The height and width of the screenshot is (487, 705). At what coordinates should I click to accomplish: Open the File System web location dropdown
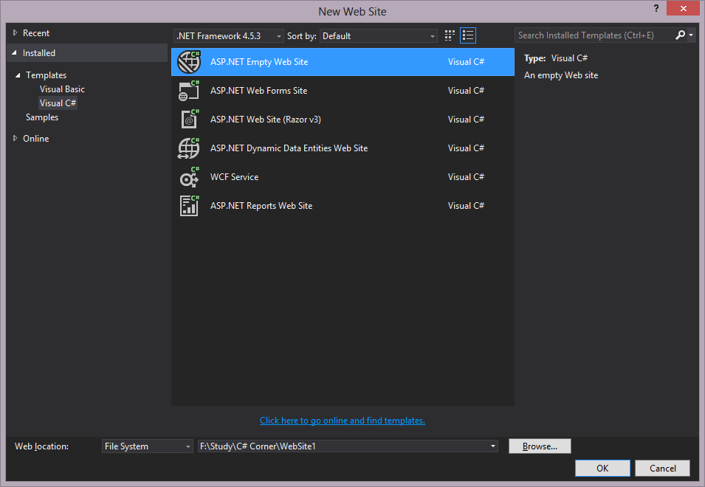click(148, 446)
